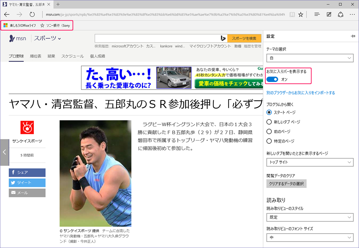Viewport: 359px width, 248px height.
Task: Select the プロ野球 tab
Action: pyautogui.click(x=16, y=56)
